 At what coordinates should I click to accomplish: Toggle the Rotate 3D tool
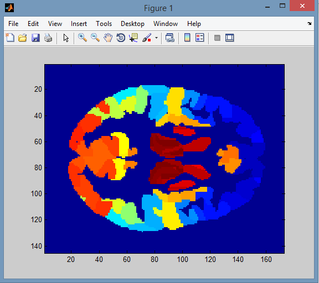[x=121, y=38]
